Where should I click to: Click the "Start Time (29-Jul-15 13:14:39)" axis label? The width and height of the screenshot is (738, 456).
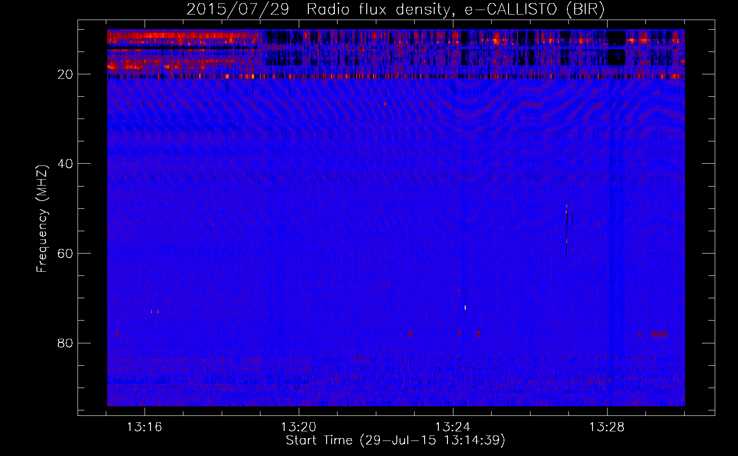pos(396,440)
